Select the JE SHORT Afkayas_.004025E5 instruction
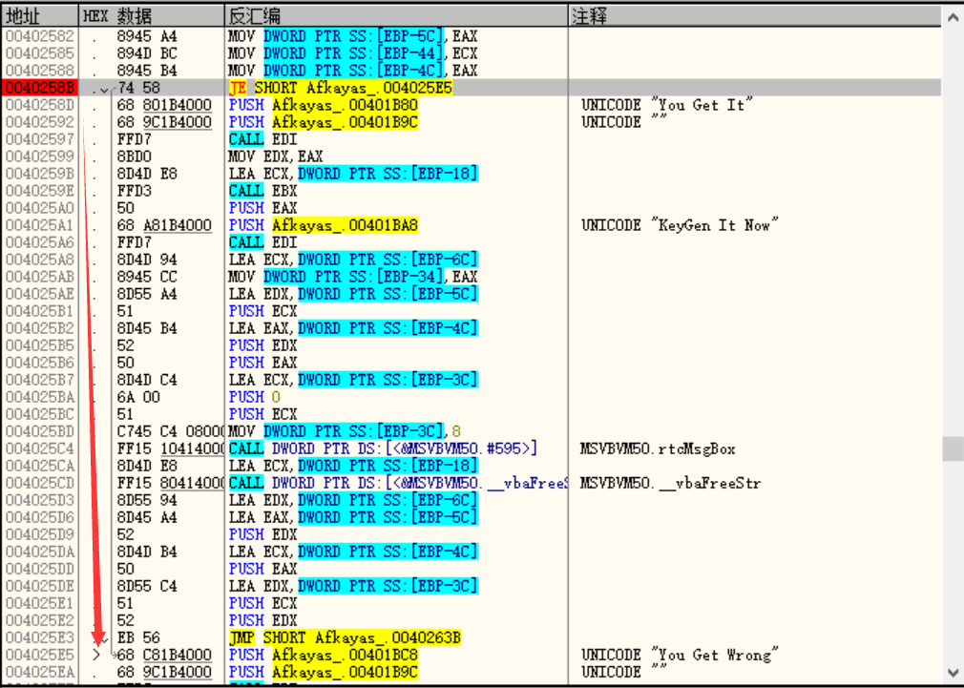Image resolution: width=964 pixels, height=688 pixels. [x=341, y=88]
